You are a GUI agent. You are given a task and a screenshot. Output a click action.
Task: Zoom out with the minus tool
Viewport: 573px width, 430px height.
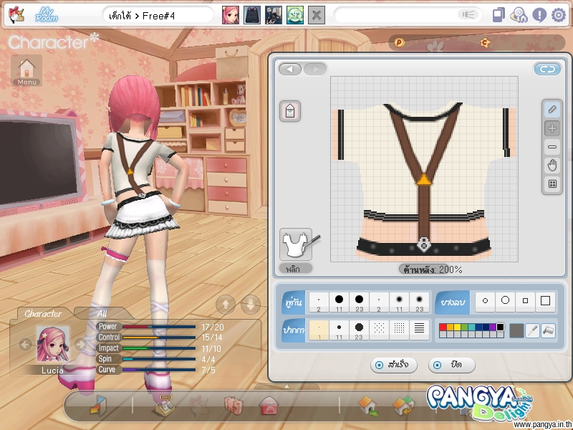(x=552, y=147)
